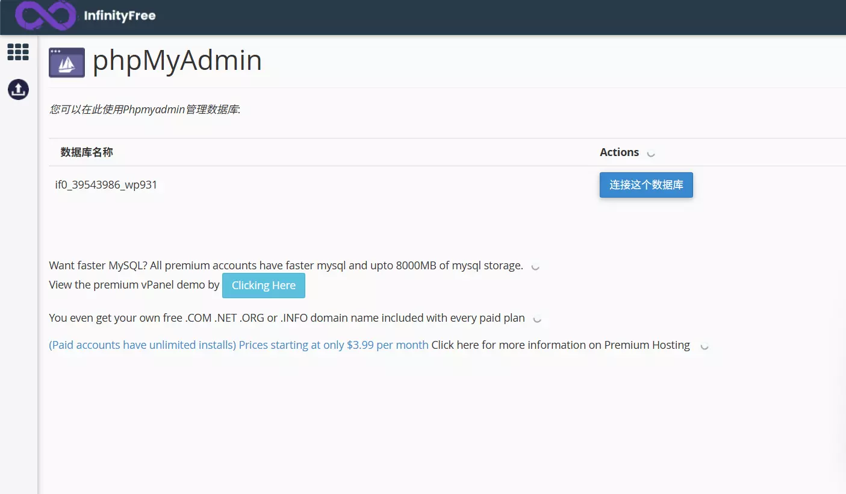
Task: Click the 数据库名称 column header
Action: coord(87,152)
